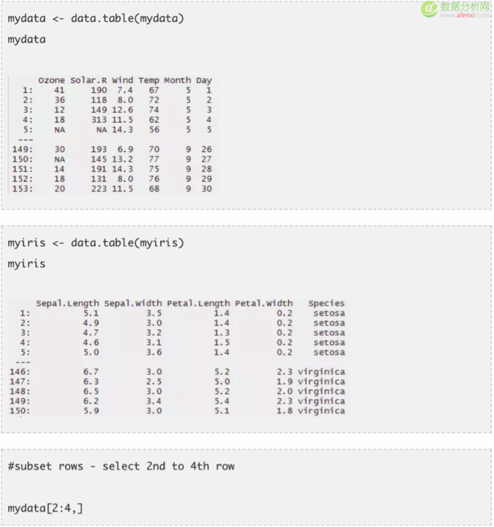
Task: Click the myiris <- data.table(myiris) code line
Action: point(96,243)
